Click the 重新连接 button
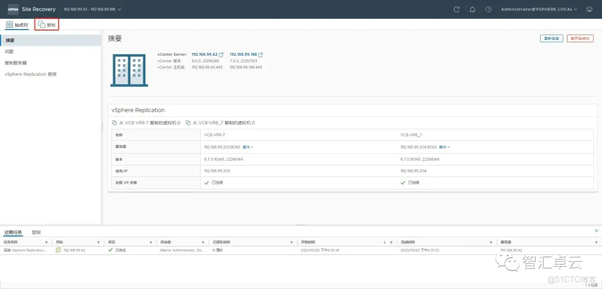This screenshot has width=602, height=289. coord(551,39)
